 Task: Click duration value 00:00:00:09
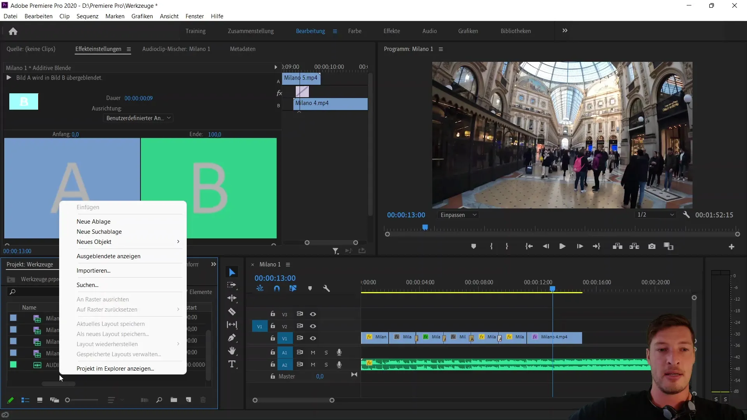tap(139, 98)
